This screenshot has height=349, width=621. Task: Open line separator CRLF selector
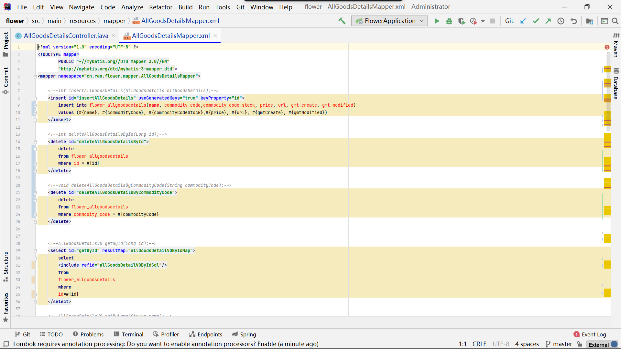coord(479,344)
